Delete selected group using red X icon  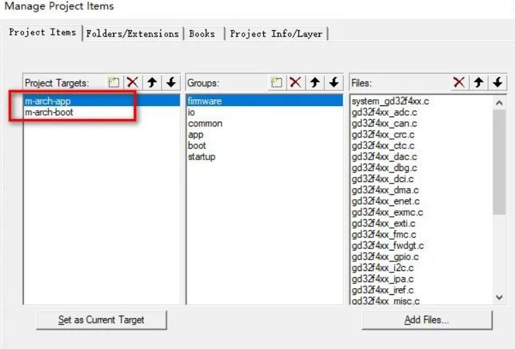[295, 82]
